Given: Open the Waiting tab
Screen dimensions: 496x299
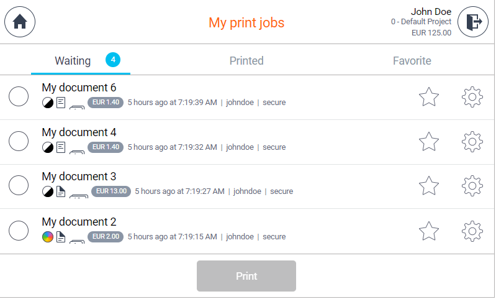Looking at the screenshot, I should click(73, 61).
